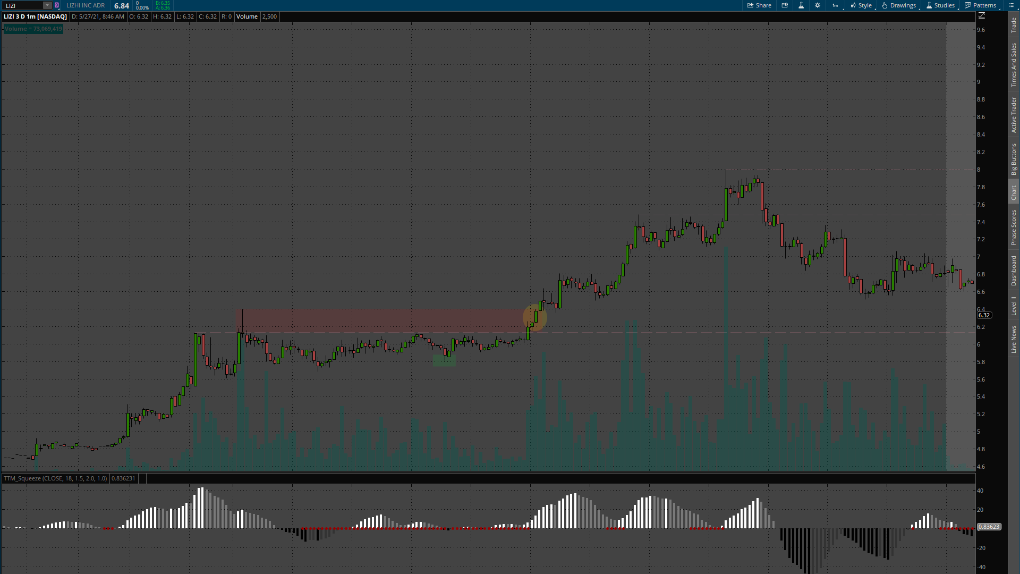Screen dimensions: 1020x574
Task: Open the Drawings menu
Action: coord(899,5)
